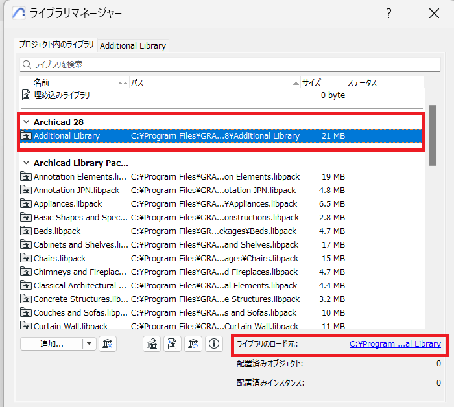454x407 pixels.
Task: Select the Beds.libpack row
Action: point(221,231)
